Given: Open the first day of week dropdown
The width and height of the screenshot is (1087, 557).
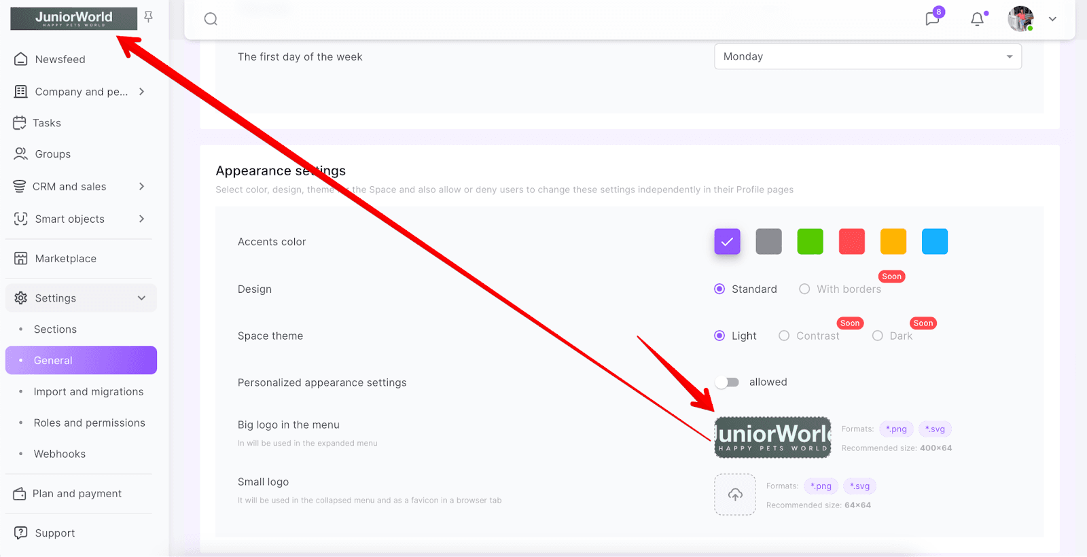Looking at the screenshot, I should point(868,56).
